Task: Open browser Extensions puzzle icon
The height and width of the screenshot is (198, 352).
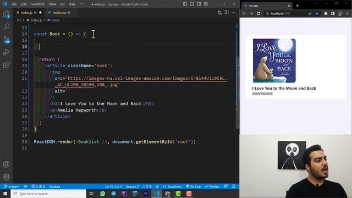Action: pos(326,13)
